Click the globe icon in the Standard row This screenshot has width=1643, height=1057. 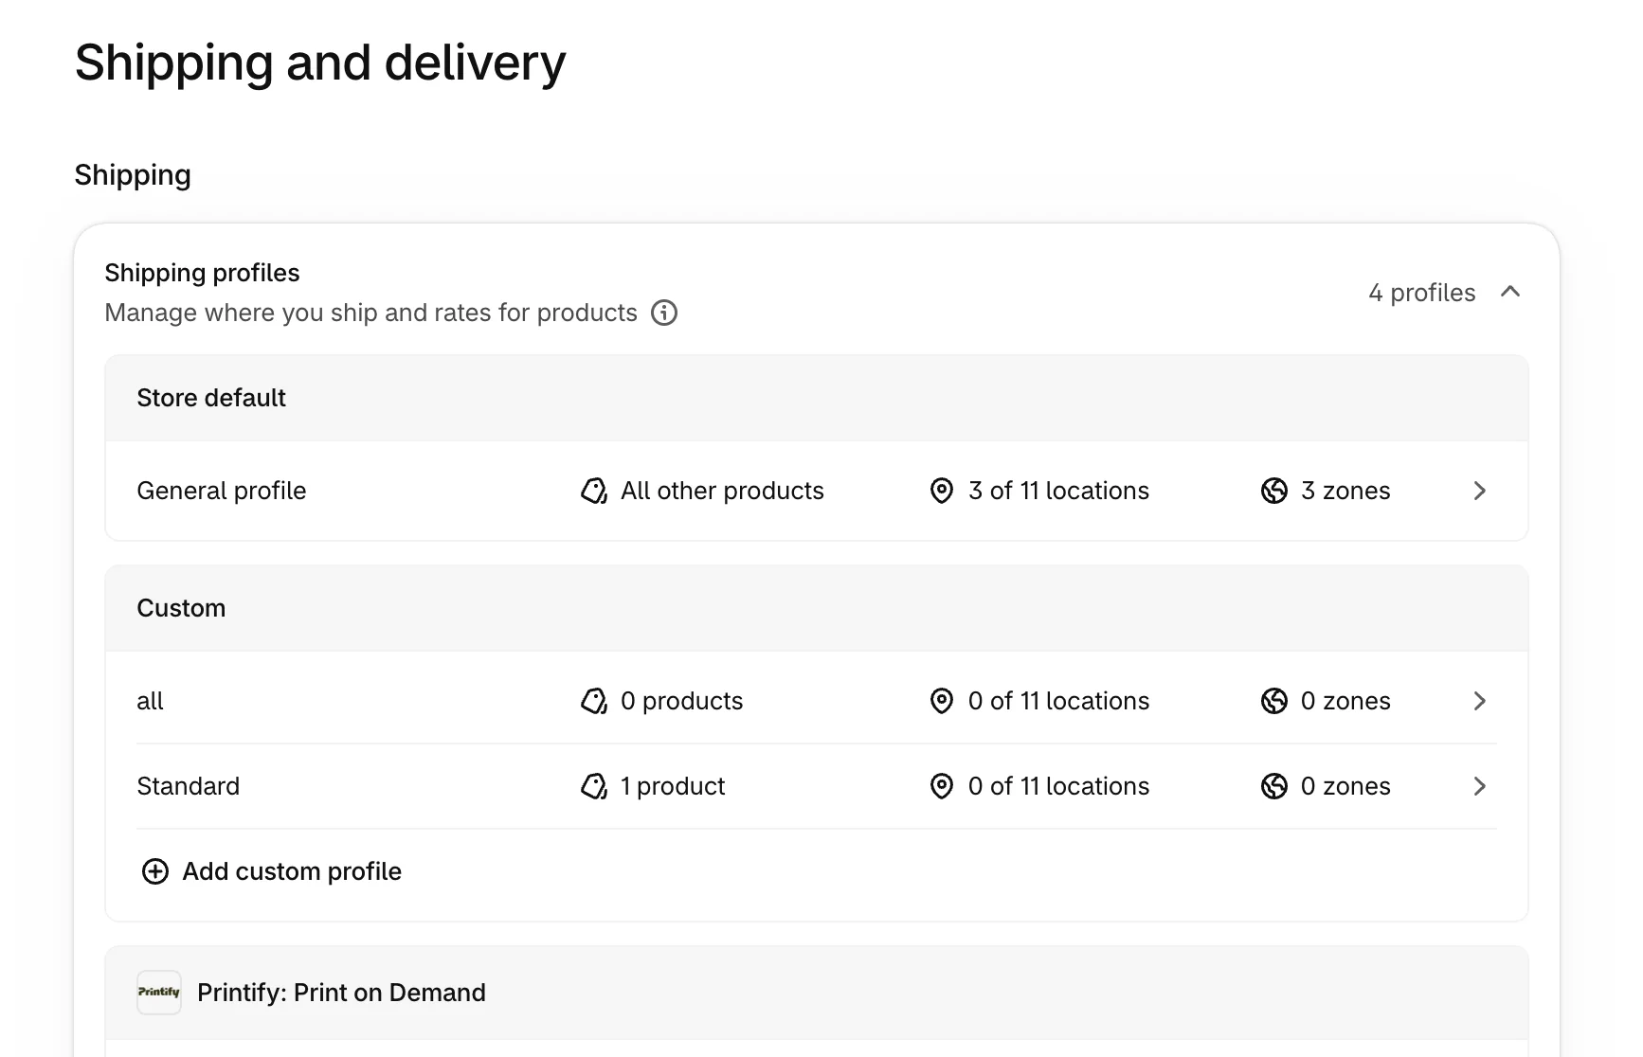[x=1274, y=786]
